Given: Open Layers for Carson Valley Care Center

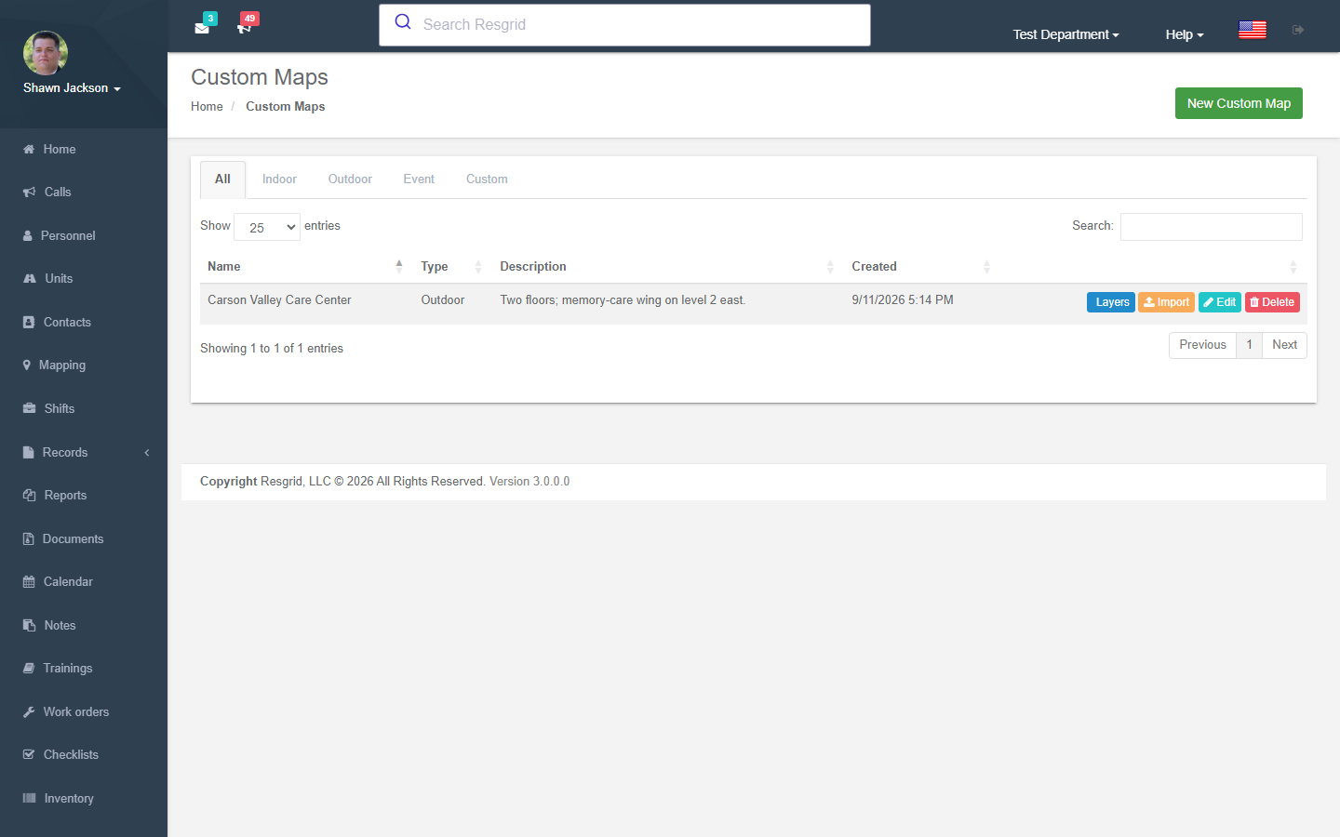Looking at the screenshot, I should point(1111,302).
